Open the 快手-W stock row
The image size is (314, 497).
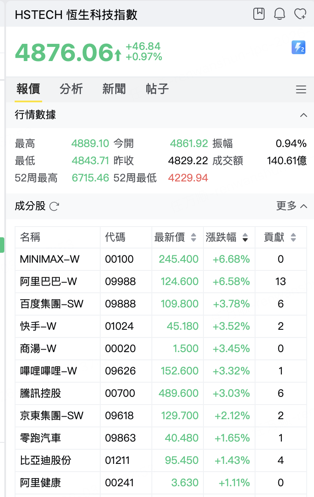pyautogui.click(x=161, y=326)
